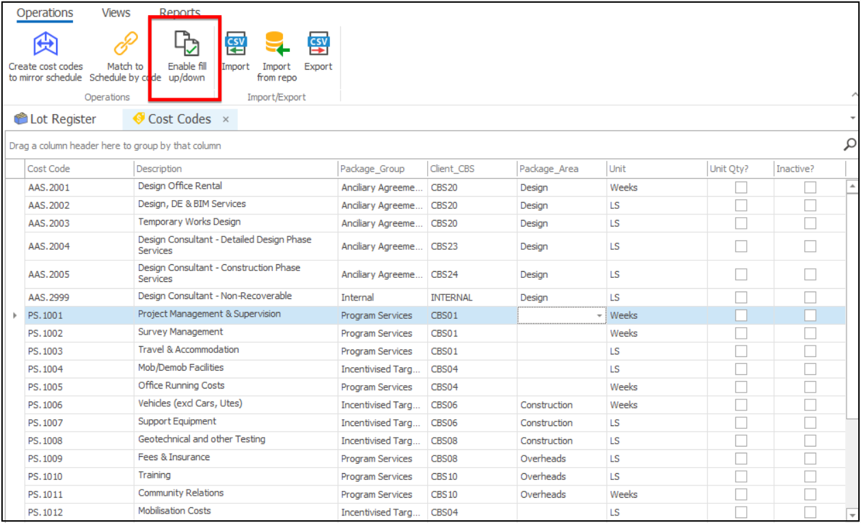The height and width of the screenshot is (523, 861).
Task: Select the Temporary Works Design description
Action: click(x=235, y=223)
